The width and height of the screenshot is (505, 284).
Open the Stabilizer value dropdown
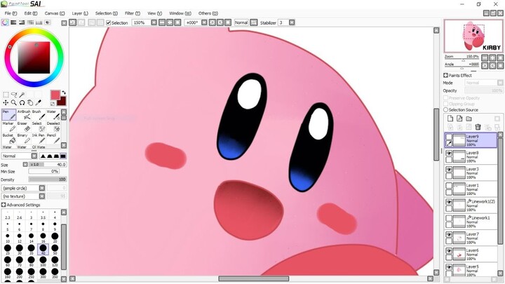(292, 22)
